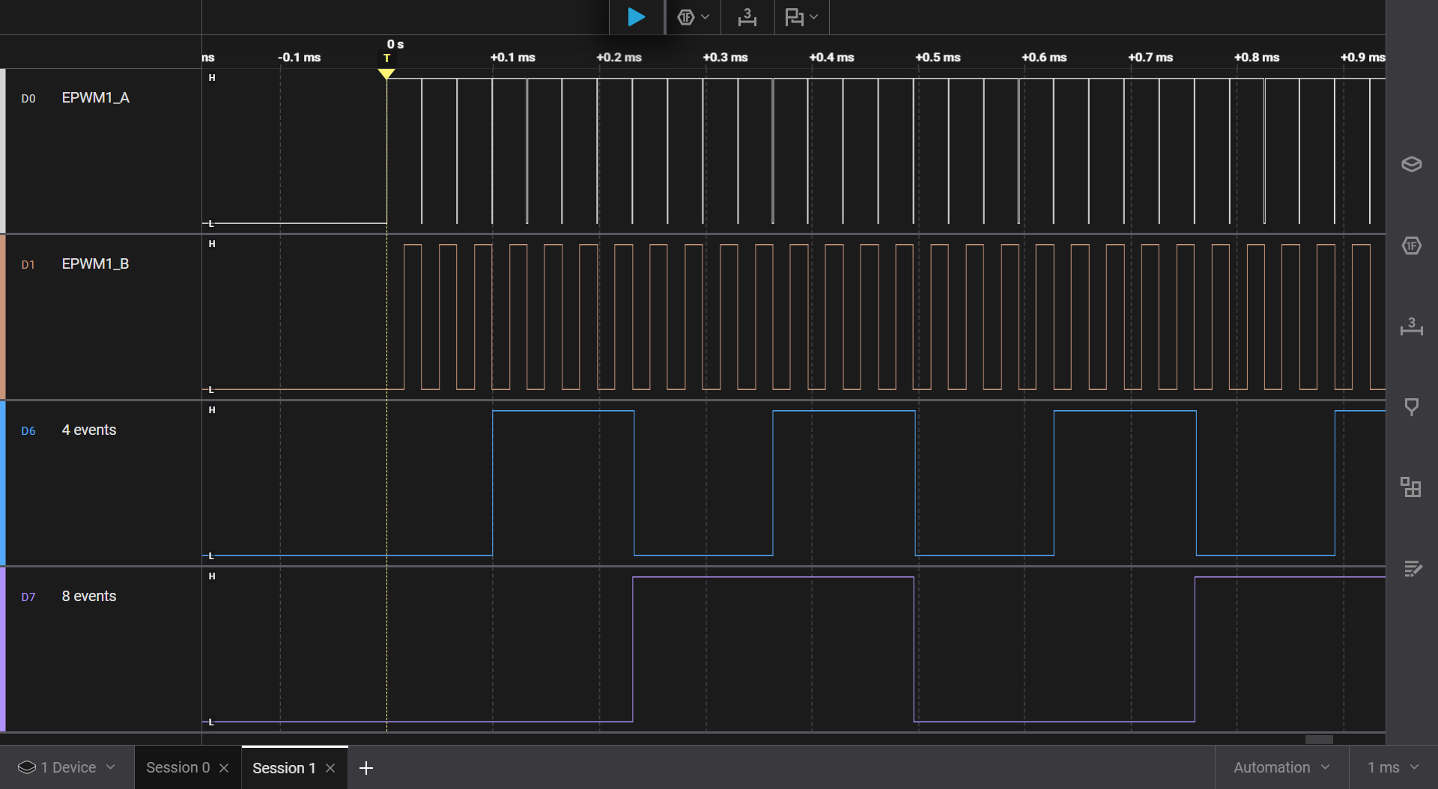Open the measurements panel in right sidebar
Viewport: 1438px width, 789px height.
(x=1411, y=327)
